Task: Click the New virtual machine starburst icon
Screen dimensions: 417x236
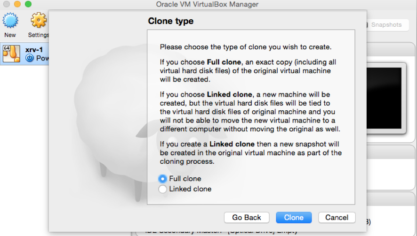Action: pos(10,20)
